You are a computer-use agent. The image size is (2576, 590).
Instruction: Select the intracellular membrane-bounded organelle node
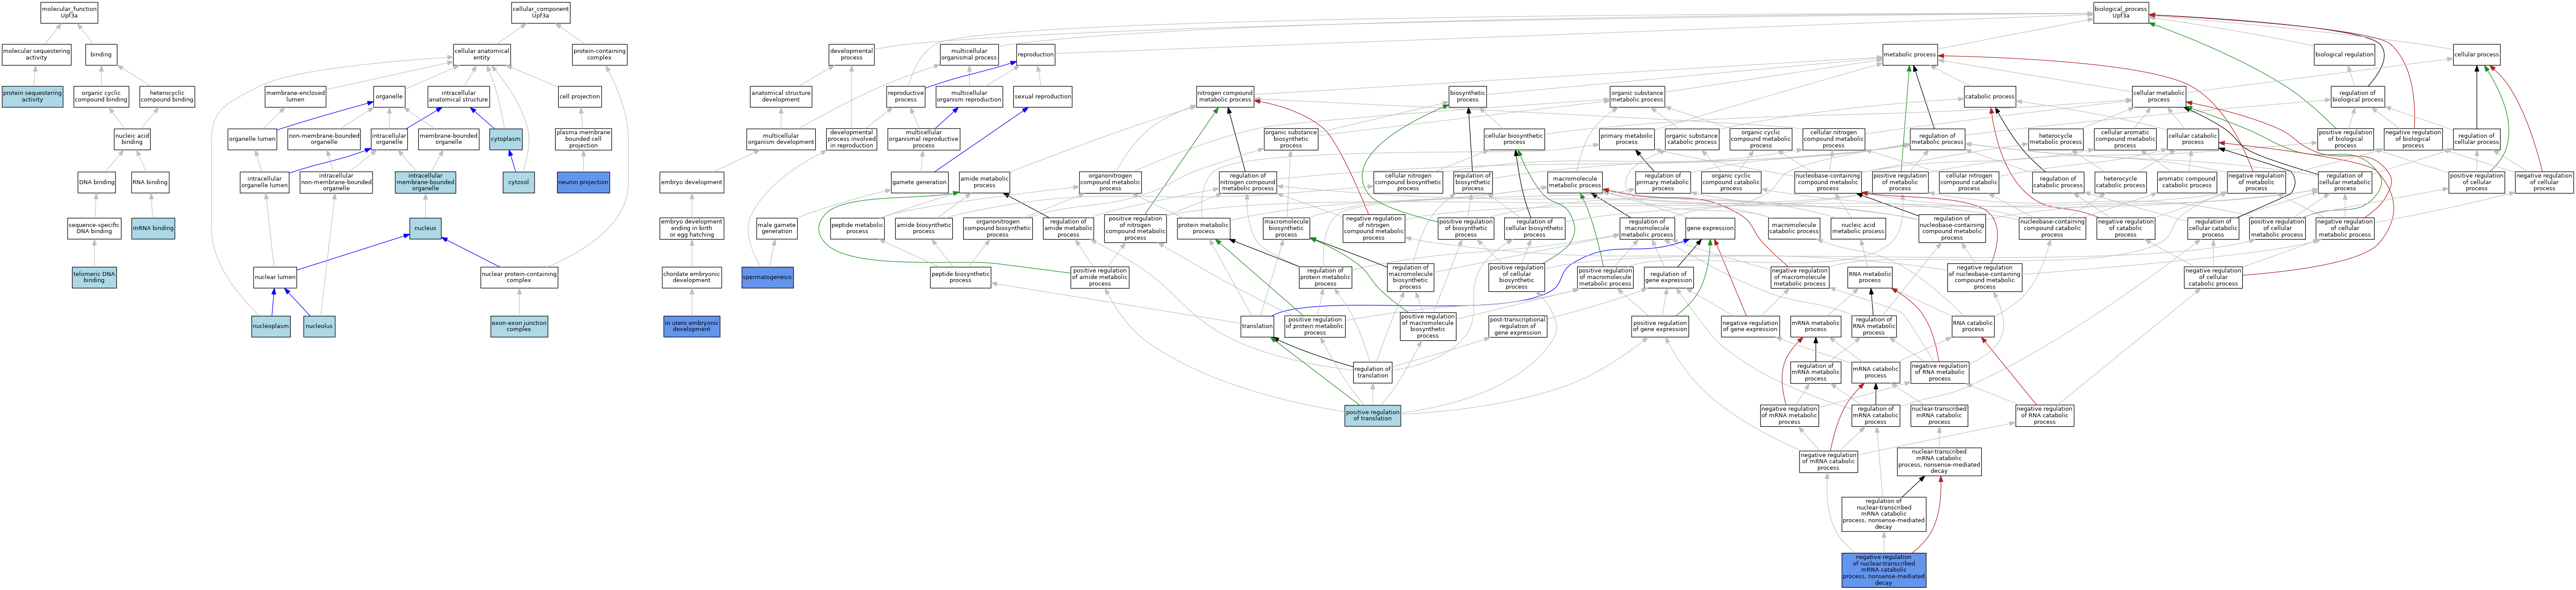pos(425,182)
